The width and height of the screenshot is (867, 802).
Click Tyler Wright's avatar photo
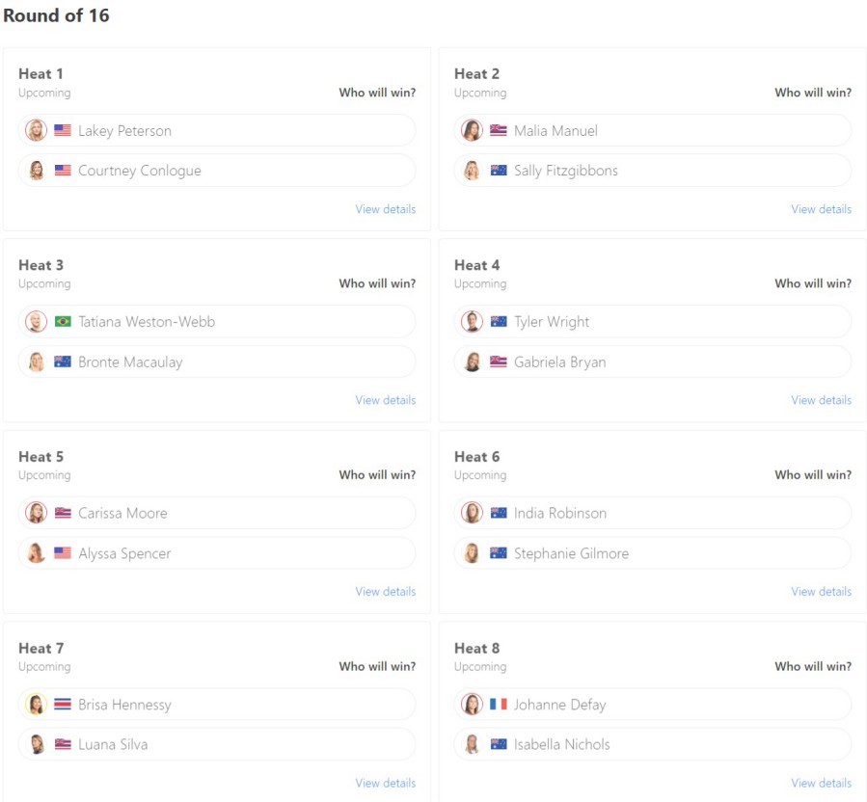(472, 322)
